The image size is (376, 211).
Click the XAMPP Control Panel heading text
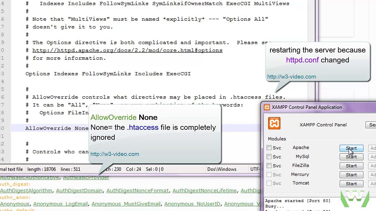point(323,125)
